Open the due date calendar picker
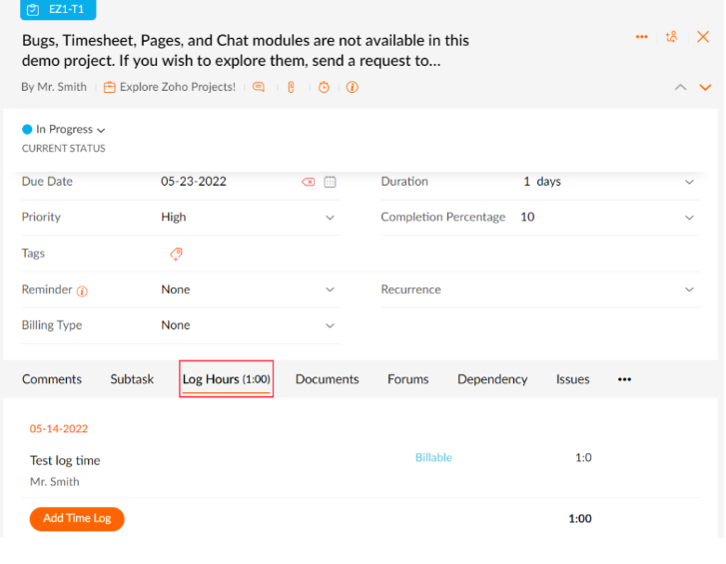726x564 pixels. [331, 182]
